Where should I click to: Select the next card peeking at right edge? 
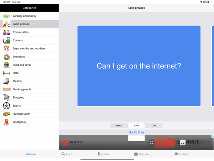(212, 66)
